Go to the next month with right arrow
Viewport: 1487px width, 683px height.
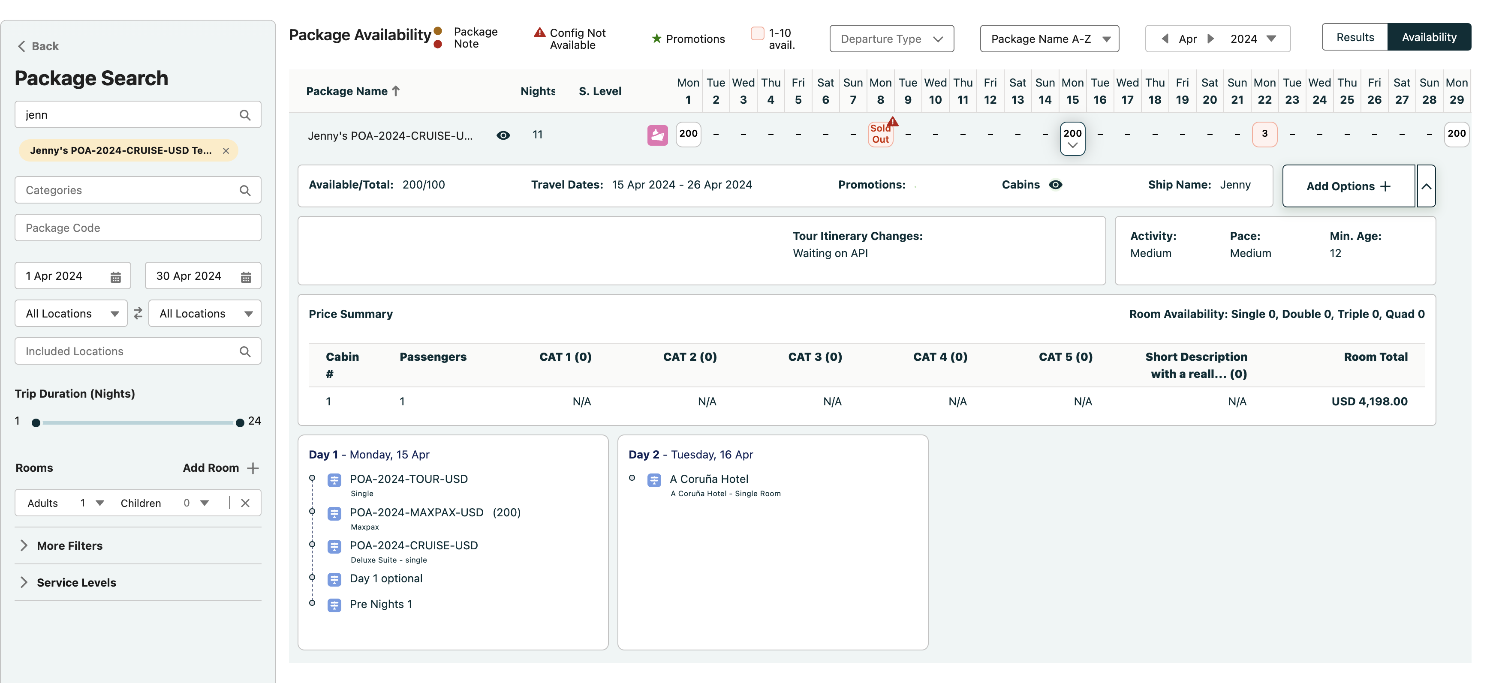1211,39
